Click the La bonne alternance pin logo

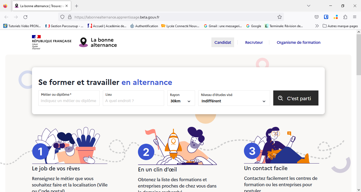click(98, 42)
